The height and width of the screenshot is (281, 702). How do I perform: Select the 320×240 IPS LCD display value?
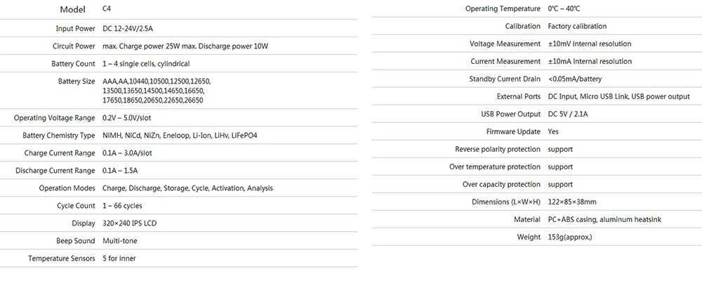click(x=129, y=223)
